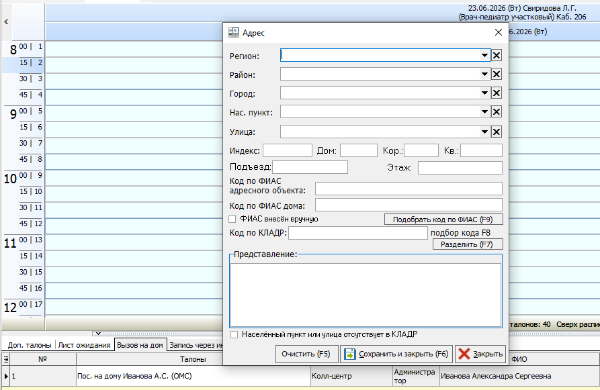This screenshot has width=600, height=390.
Task: Click the schedule left navigation arrow
Action: click(x=6, y=21)
